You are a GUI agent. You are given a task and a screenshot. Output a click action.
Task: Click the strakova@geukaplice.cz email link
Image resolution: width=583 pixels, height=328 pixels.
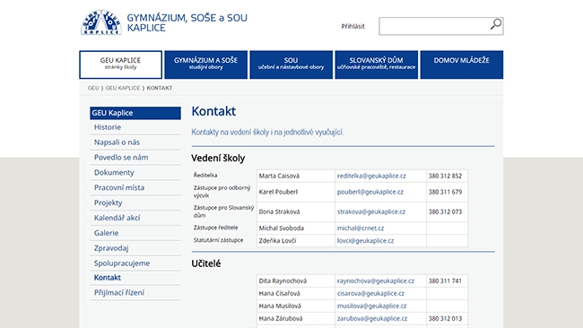371,211
